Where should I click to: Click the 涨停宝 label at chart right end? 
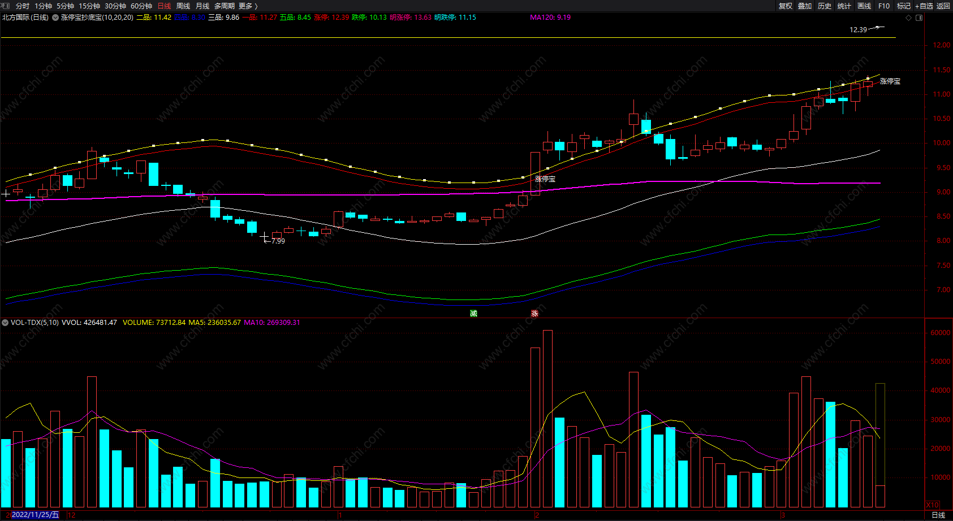coord(890,81)
